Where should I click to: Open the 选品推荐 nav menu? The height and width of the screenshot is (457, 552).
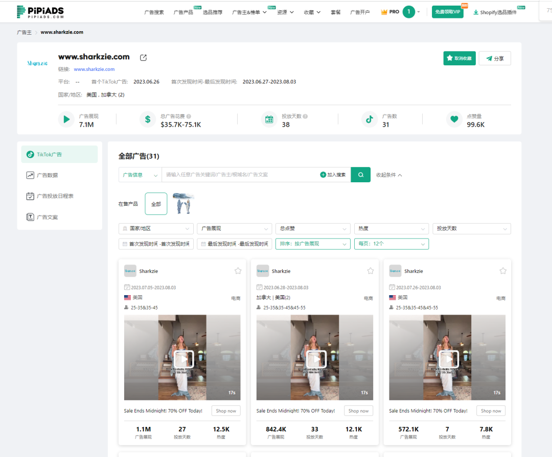pos(213,12)
